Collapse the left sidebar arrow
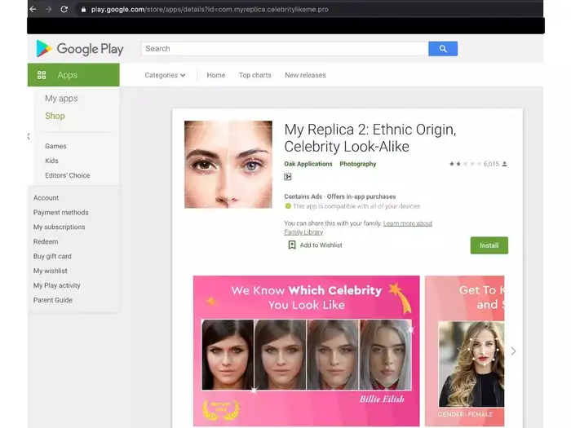 (29, 136)
